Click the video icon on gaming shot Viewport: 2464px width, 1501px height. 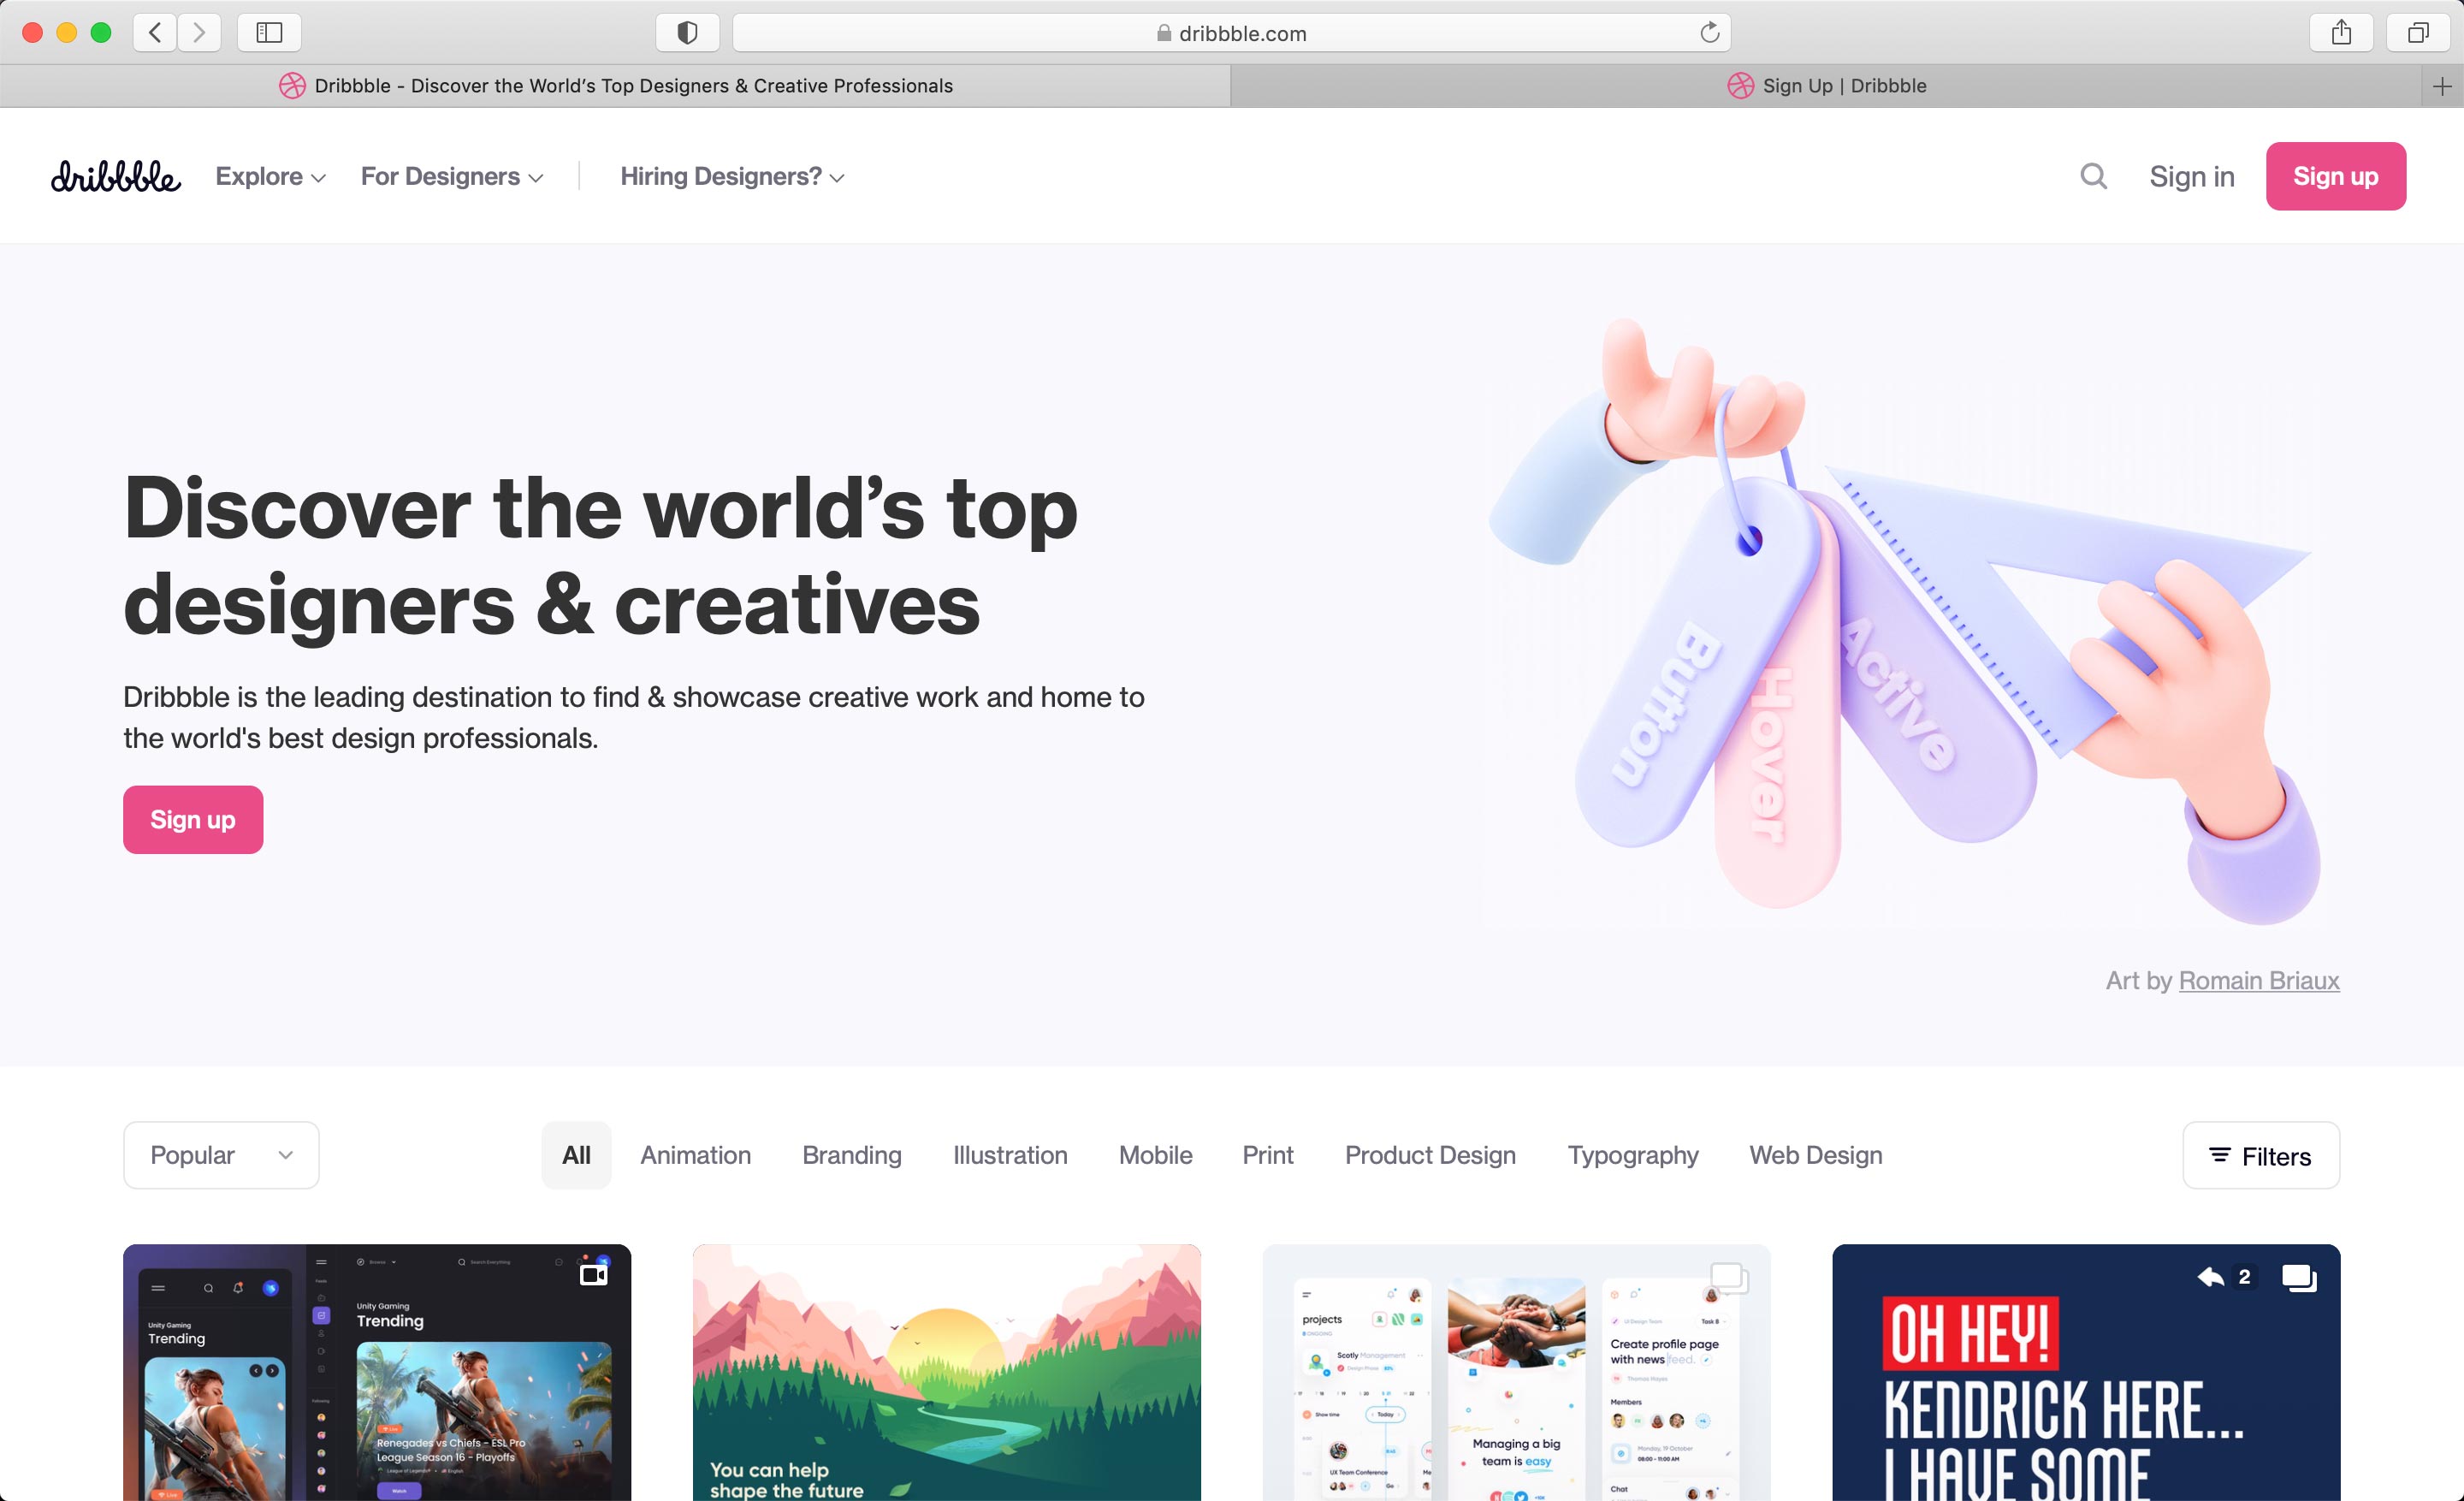point(593,1274)
